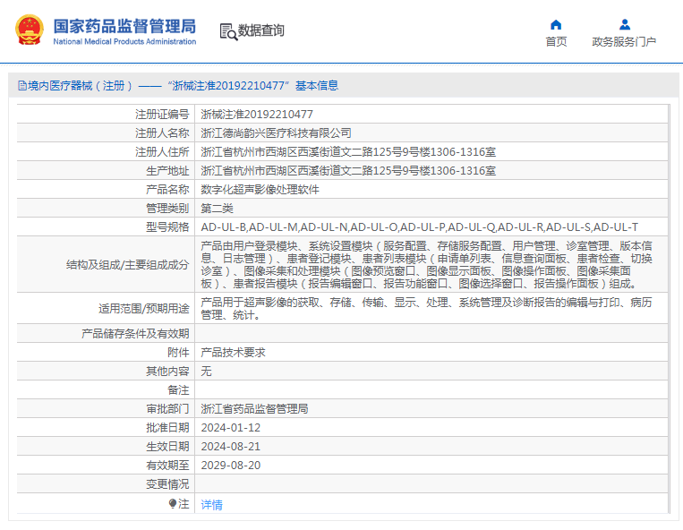This screenshot has width=683, height=530.
Task: Select product name 数字化超声影像处理软件
Action: click(x=260, y=190)
